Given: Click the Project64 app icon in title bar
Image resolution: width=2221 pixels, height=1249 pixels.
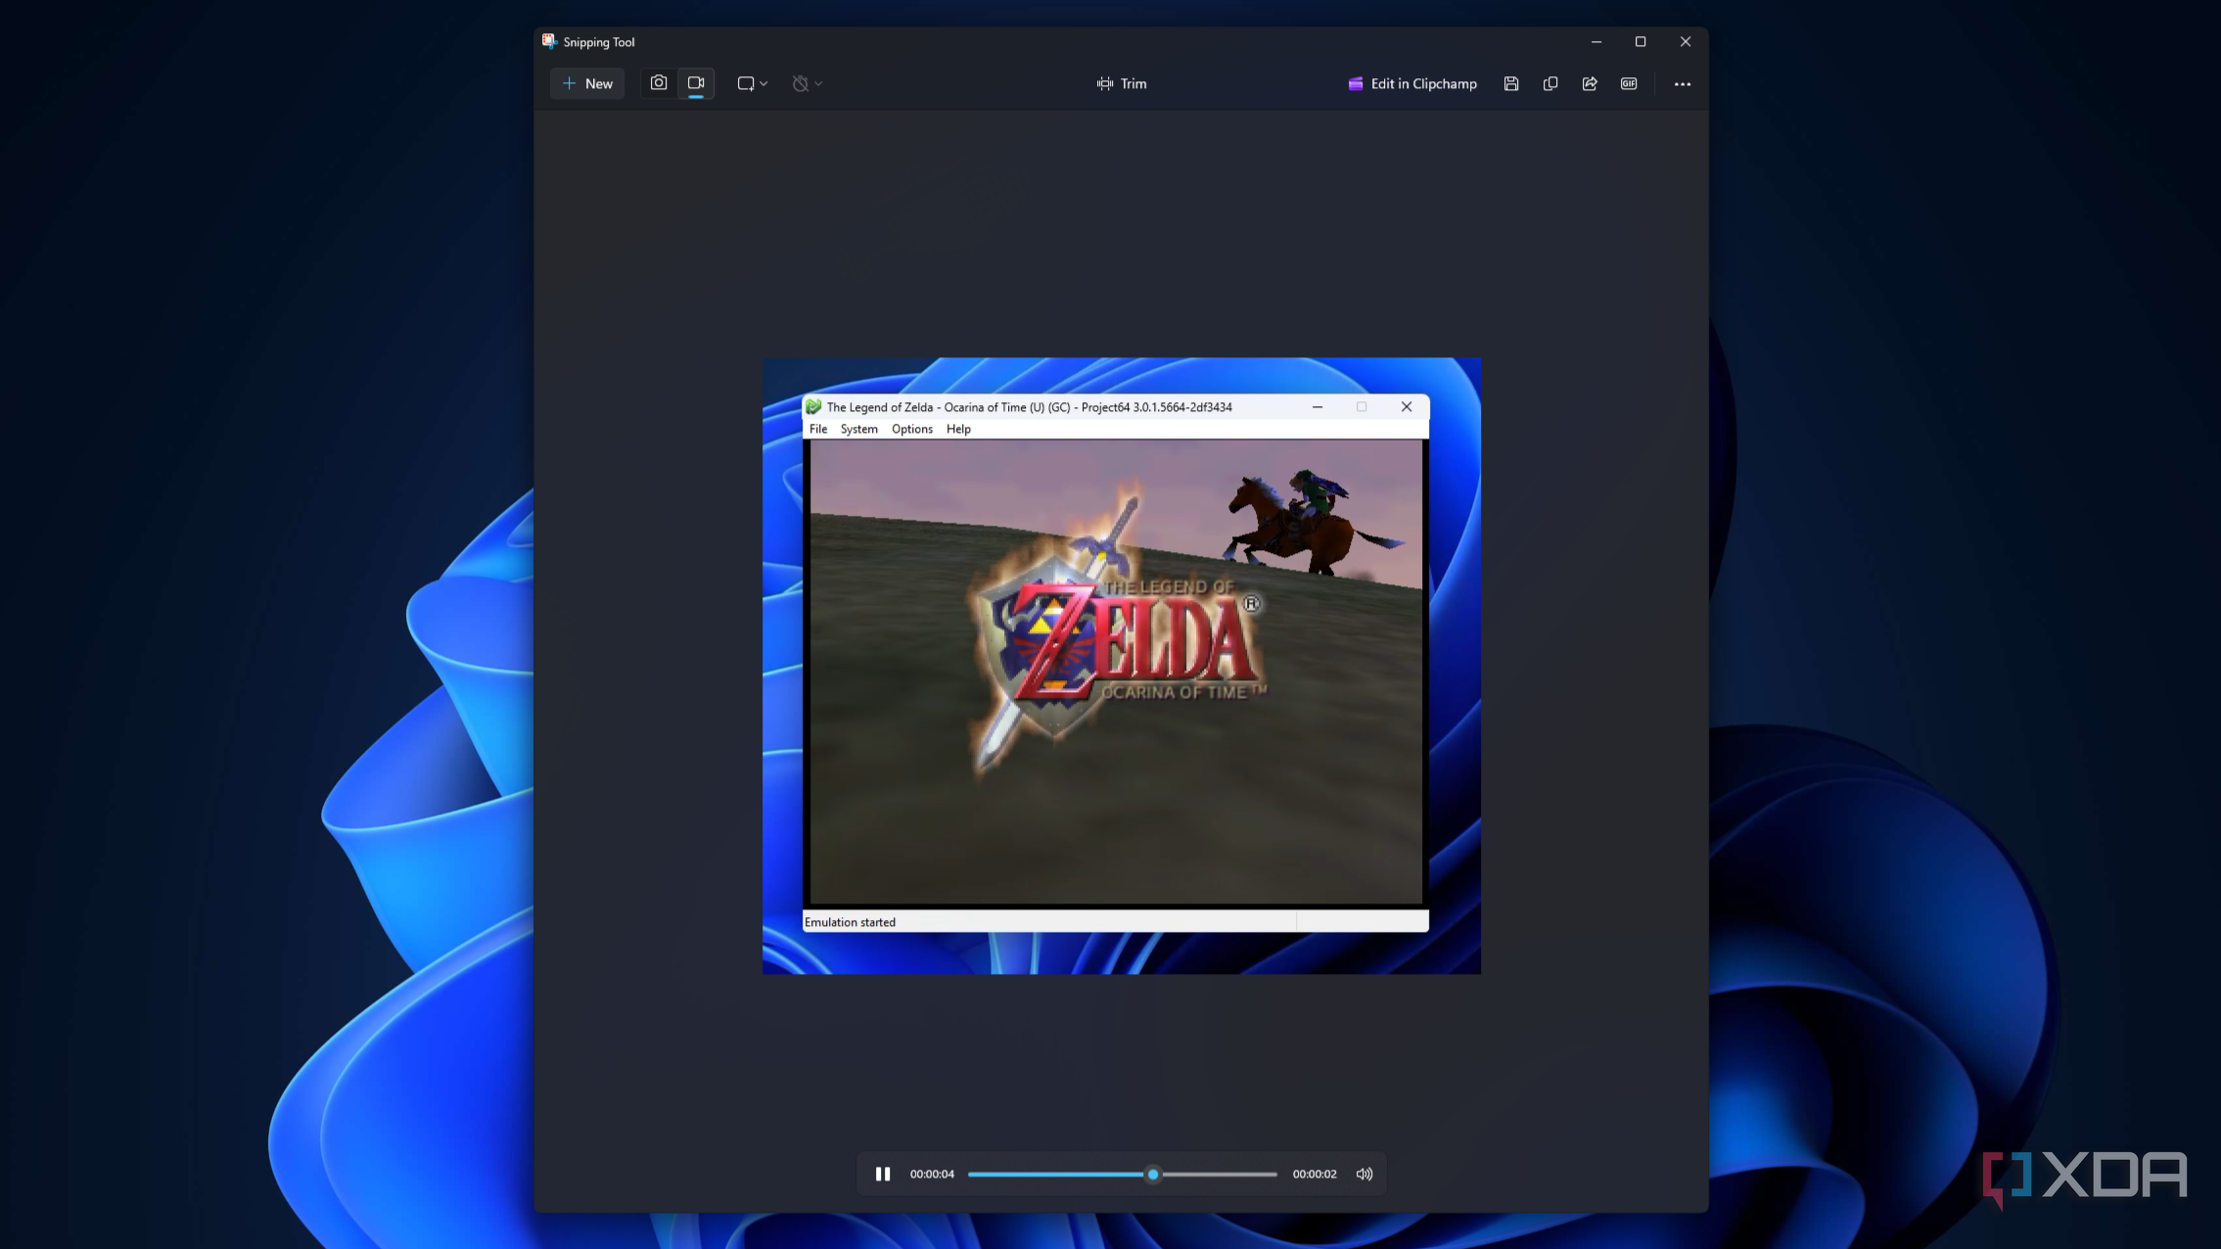Looking at the screenshot, I should click(813, 407).
